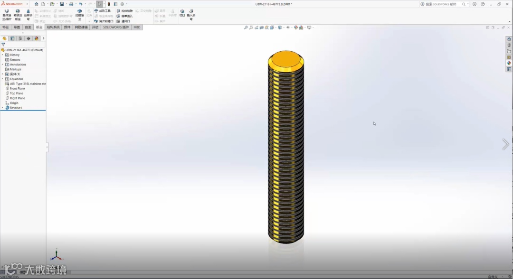Switch to the 曲面 (Surfaces) tab
This screenshot has width=513, height=279.
click(x=28, y=28)
